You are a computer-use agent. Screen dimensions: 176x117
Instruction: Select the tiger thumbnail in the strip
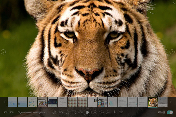pyautogui.click(x=153, y=102)
